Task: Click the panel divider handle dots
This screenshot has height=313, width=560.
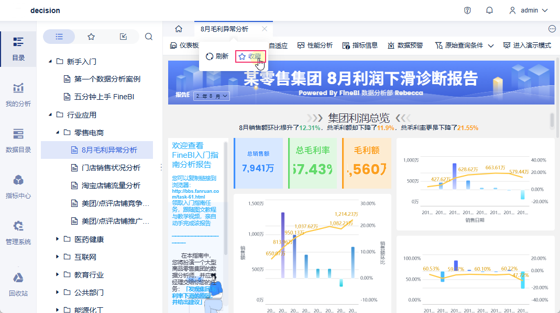Action: click(x=161, y=167)
